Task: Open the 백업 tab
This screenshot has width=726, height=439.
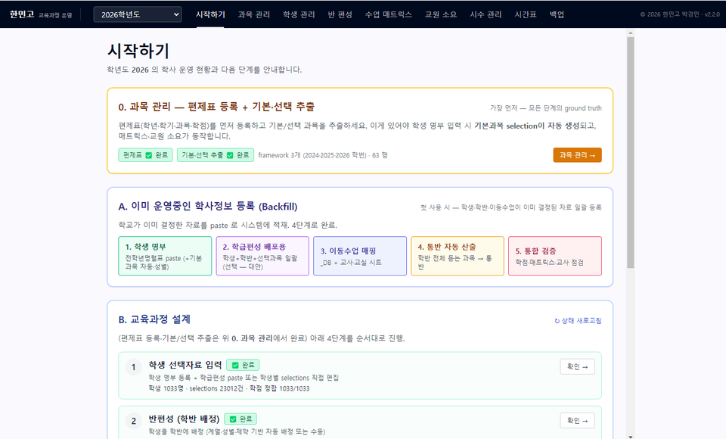Action: (557, 14)
